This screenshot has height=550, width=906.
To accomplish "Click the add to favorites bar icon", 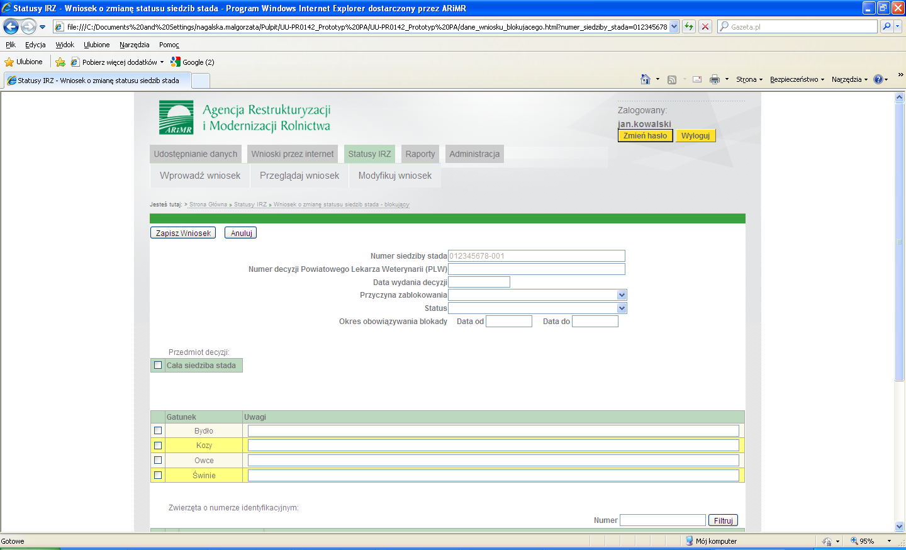I will (x=60, y=62).
